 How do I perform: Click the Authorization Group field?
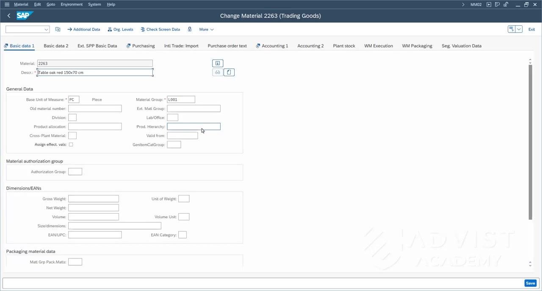click(75, 172)
